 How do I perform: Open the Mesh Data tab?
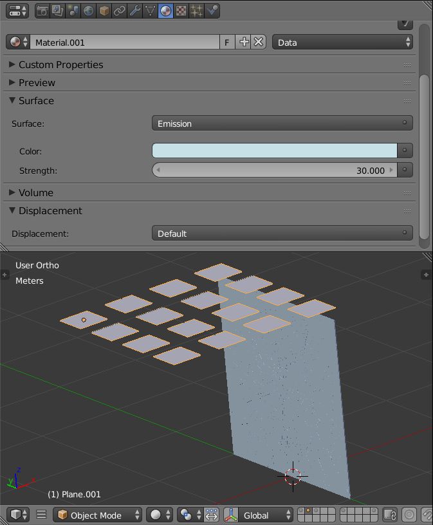tap(150, 11)
